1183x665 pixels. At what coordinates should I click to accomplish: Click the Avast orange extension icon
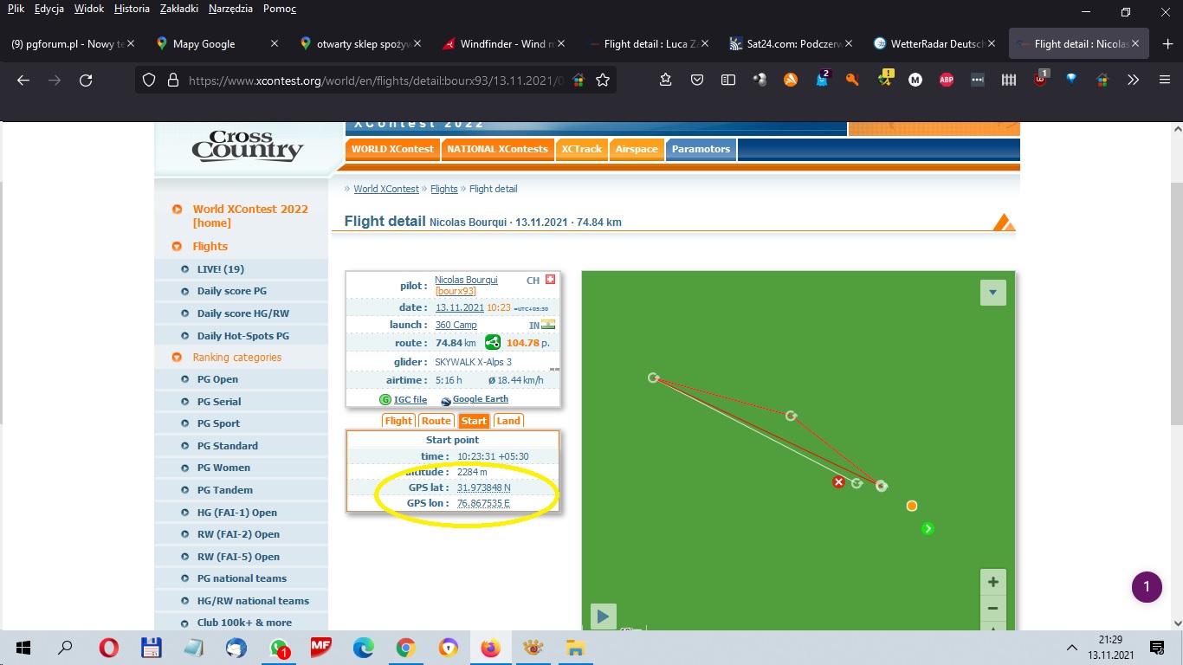click(791, 80)
